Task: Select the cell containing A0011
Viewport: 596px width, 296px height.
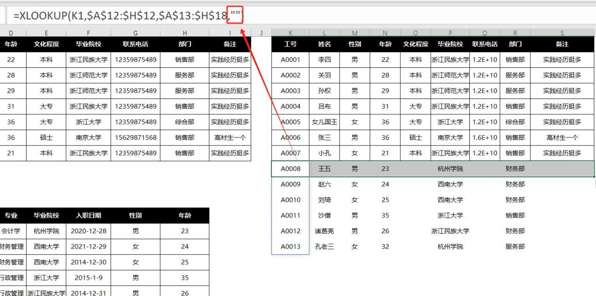Action: [291, 216]
